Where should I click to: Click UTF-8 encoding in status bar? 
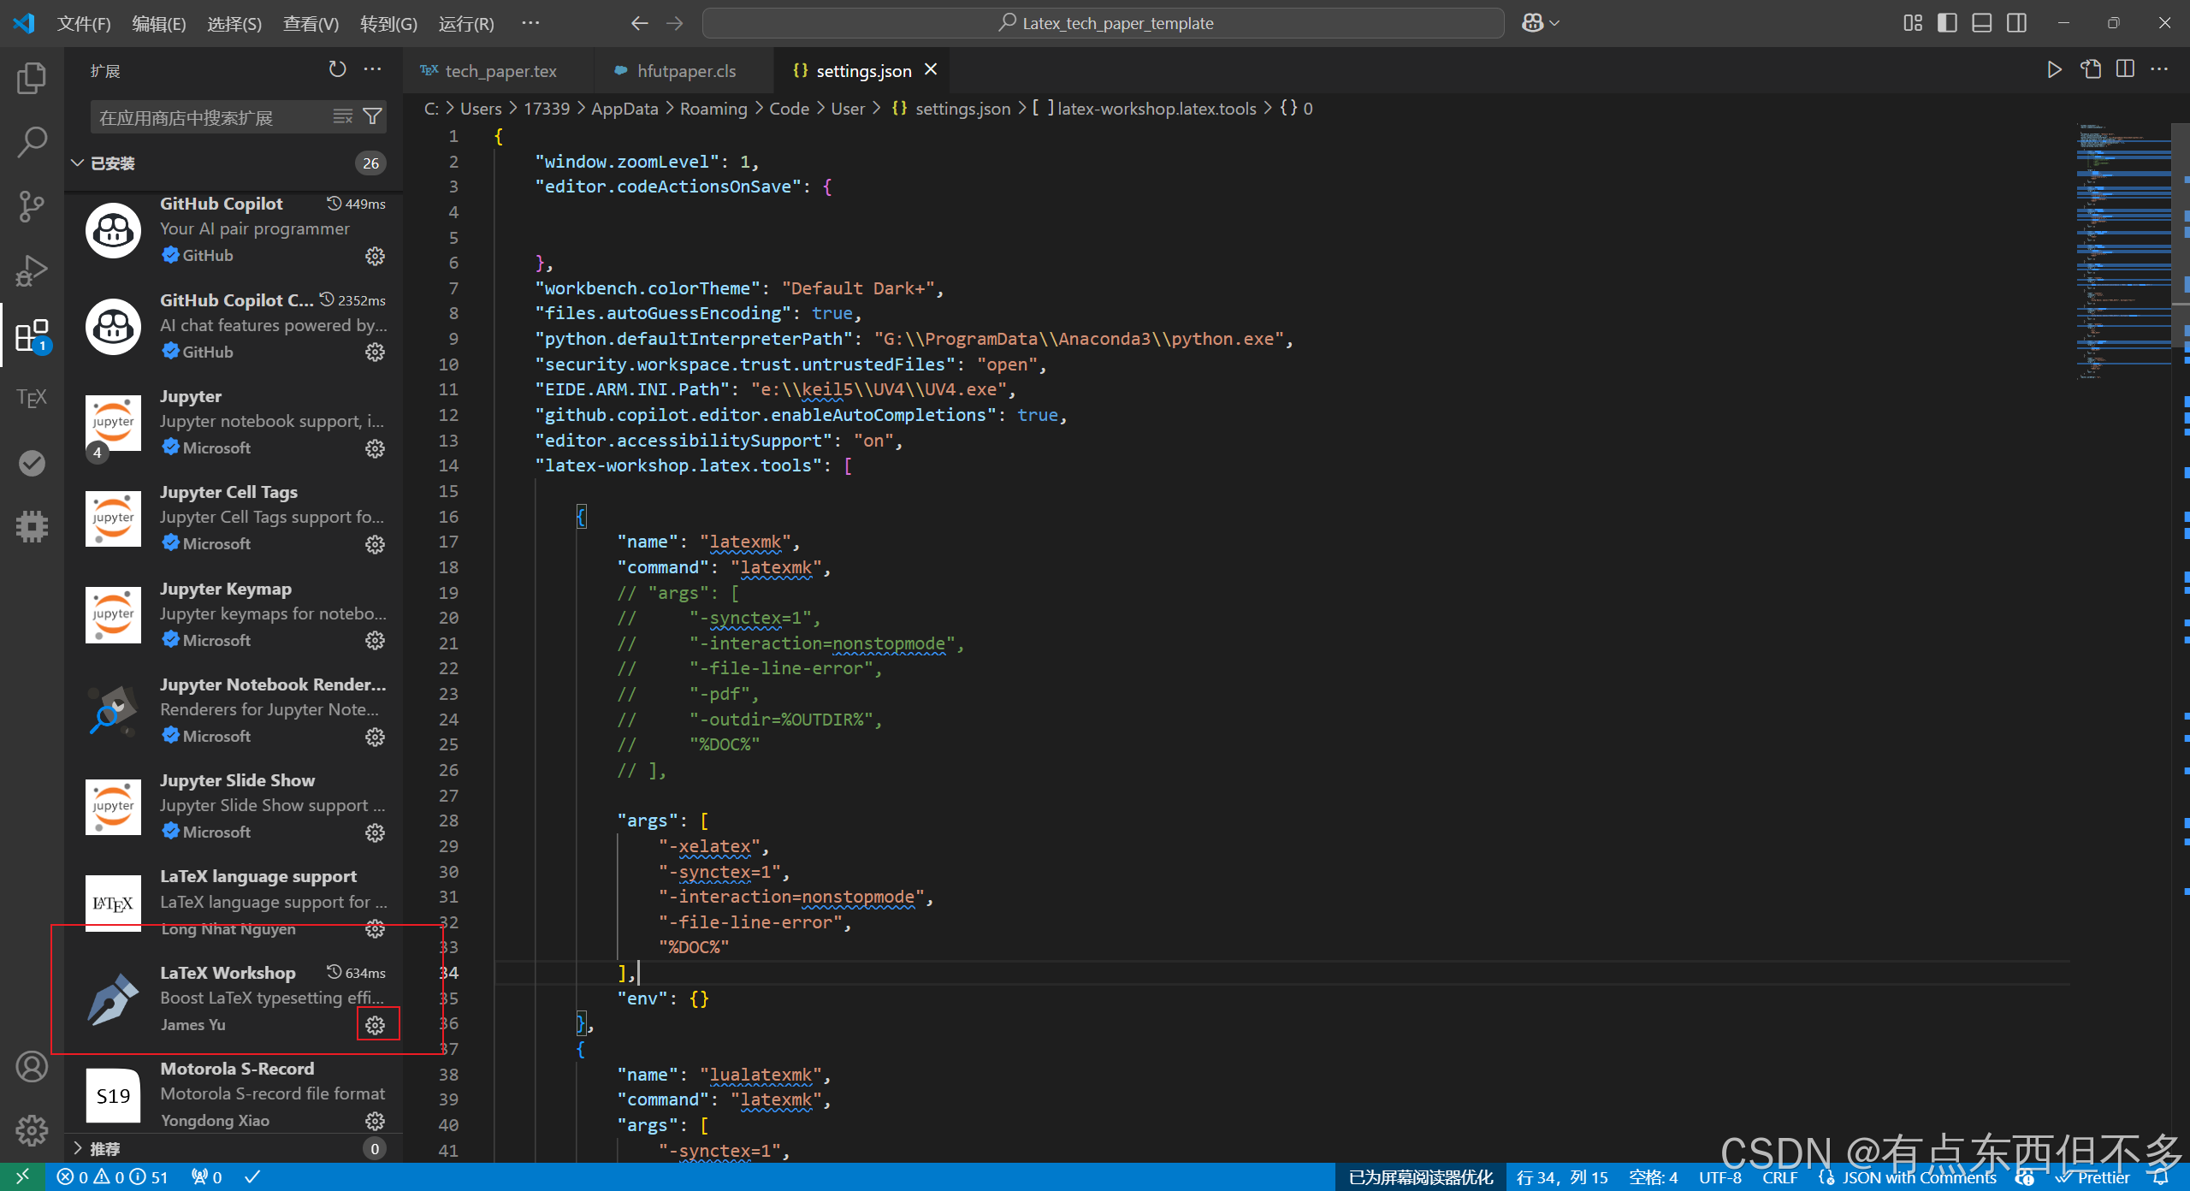pyautogui.click(x=1719, y=1177)
